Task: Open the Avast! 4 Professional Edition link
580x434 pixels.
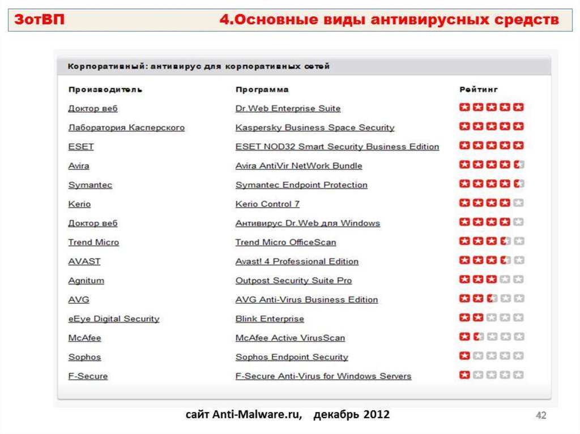Action: click(x=297, y=261)
